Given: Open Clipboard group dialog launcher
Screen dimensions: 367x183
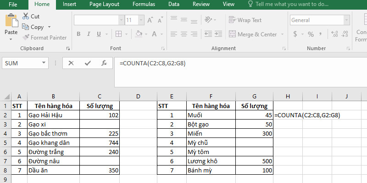Looking at the screenshot, I should coord(68,48).
